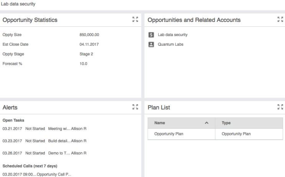
Task: Expand the Opportunities and Related Accounts panel
Action: [280, 20]
